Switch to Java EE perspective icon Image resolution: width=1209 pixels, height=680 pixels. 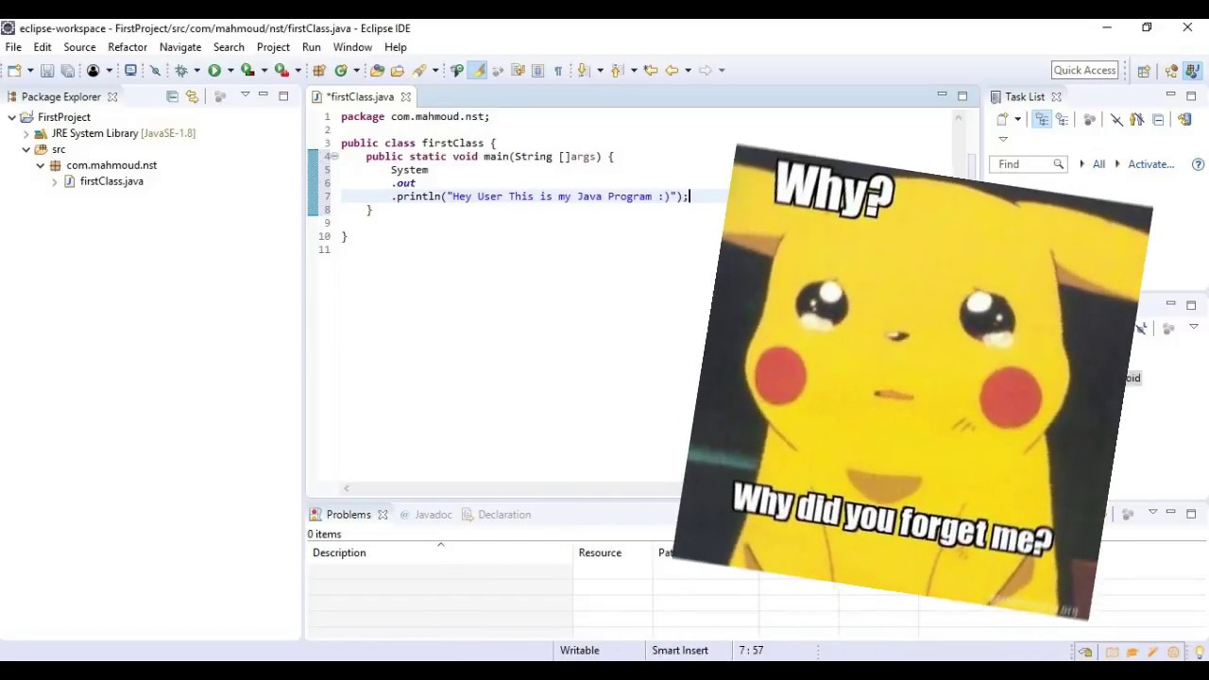[x=1172, y=70]
